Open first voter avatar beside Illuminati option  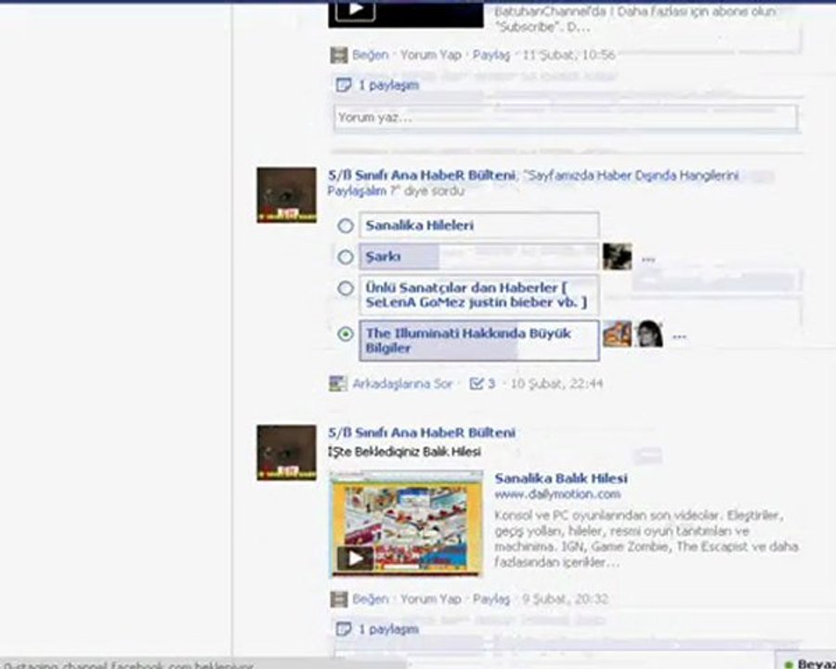tap(617, 334)
